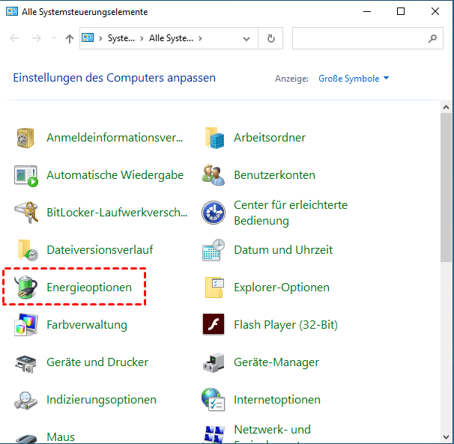Open the Datum und Uhrzeit calendar icon
This screenshot has width=454, height=444.
214,250
